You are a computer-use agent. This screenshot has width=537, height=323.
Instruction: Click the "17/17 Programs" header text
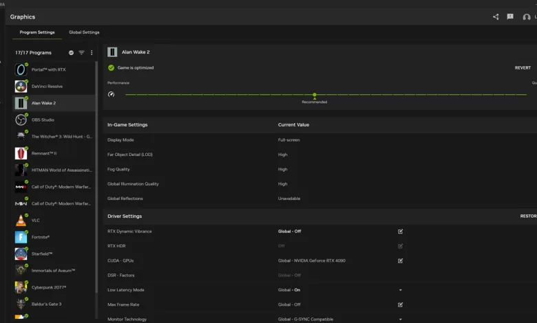pos(33,53)
